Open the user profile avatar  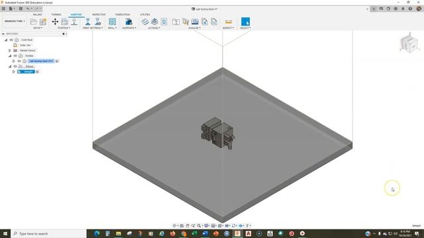419,9
